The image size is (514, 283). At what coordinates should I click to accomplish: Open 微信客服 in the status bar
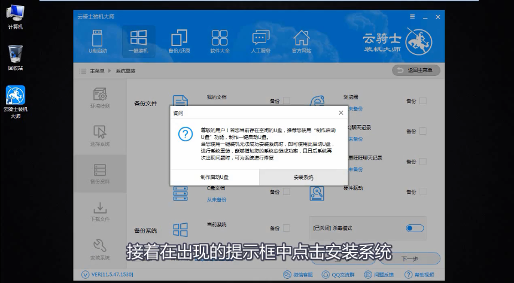click(298, 275)
